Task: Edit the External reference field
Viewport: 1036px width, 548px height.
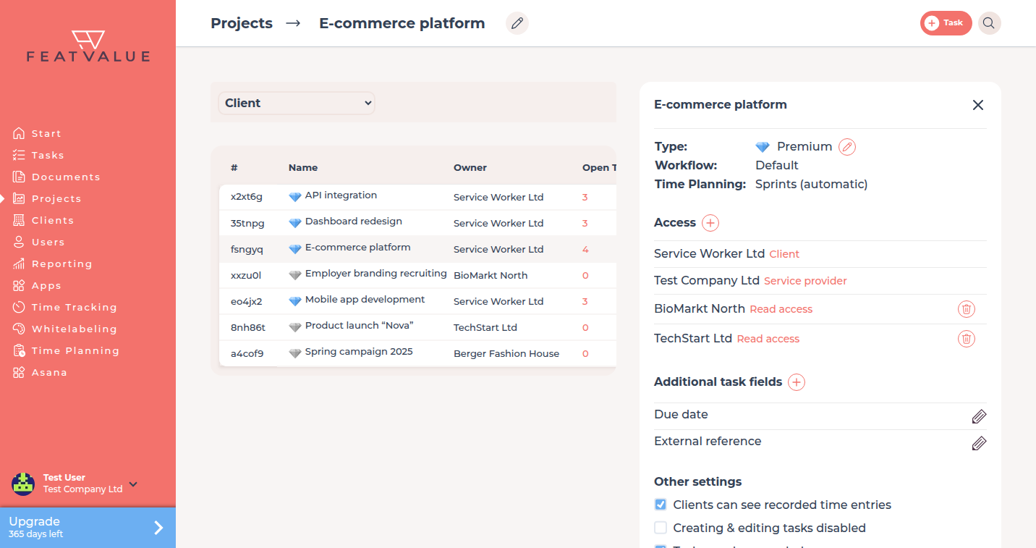Action: tap(979, 443)
